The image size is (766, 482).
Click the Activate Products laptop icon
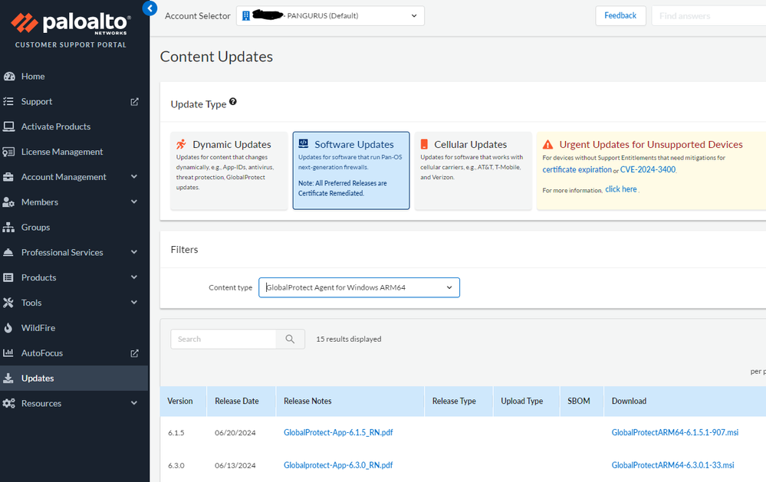click(8, 126)
